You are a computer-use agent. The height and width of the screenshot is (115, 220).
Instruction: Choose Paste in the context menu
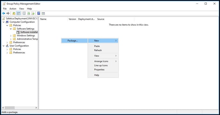(x=103, y=46)
